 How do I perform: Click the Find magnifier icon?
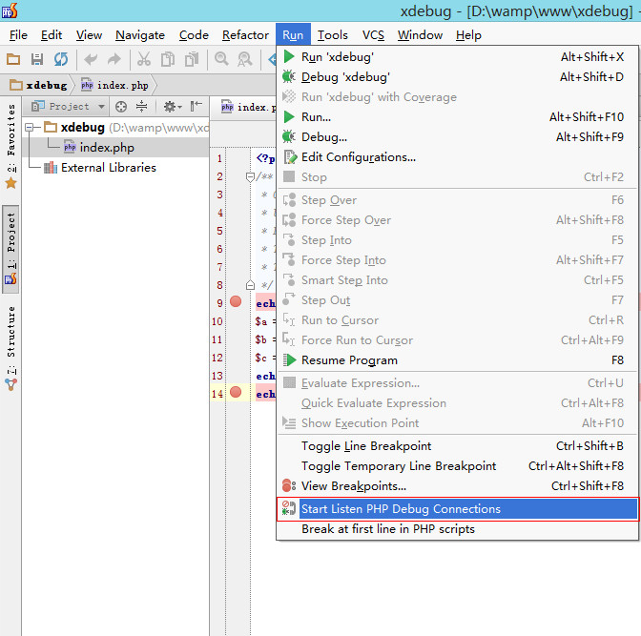[221, 59]
